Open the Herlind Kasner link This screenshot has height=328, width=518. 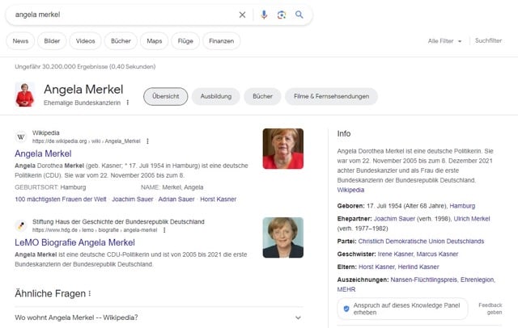418,267
